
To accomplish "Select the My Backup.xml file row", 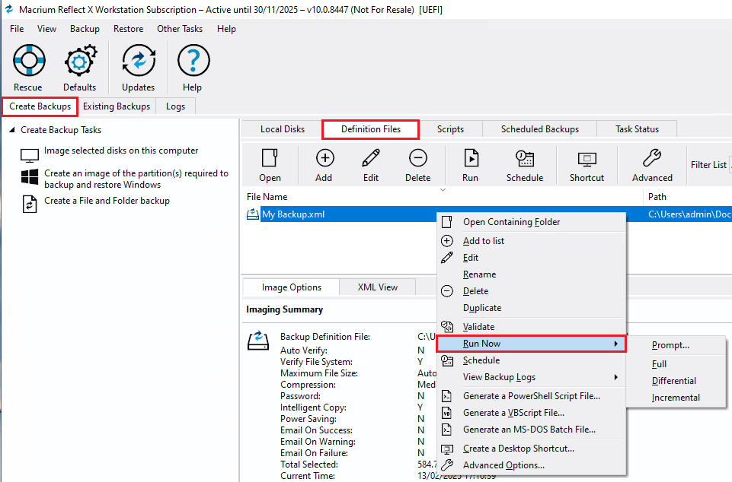I will (x=293, y=214).
